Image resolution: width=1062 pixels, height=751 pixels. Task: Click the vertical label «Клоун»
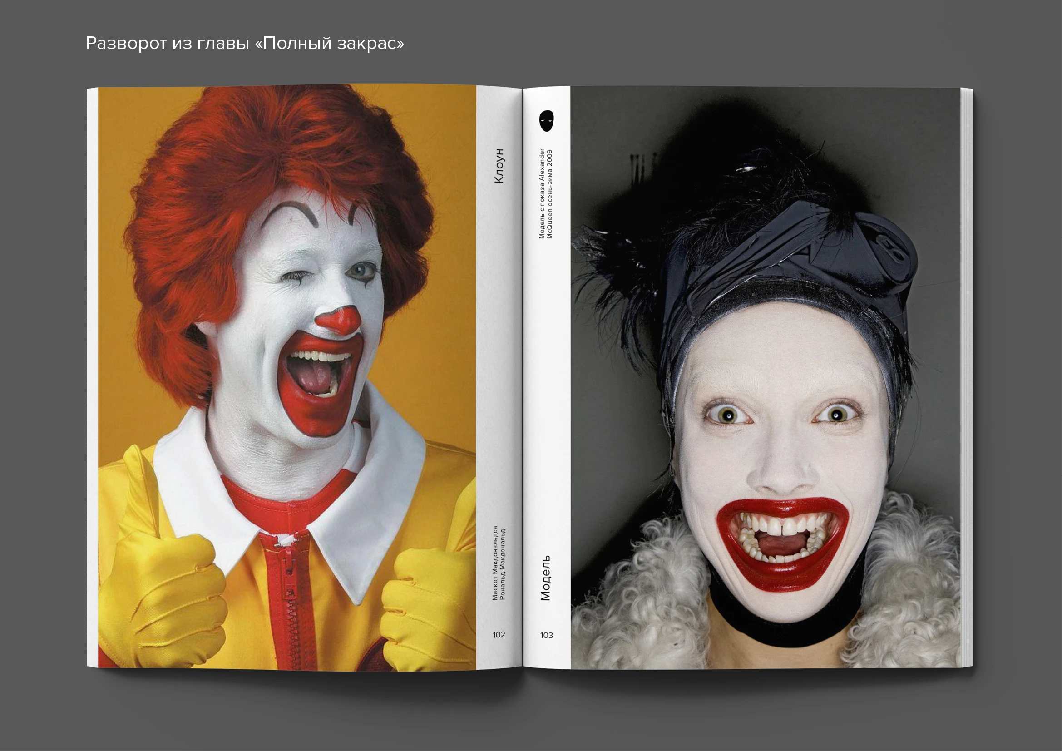click(x=499, y=166)
